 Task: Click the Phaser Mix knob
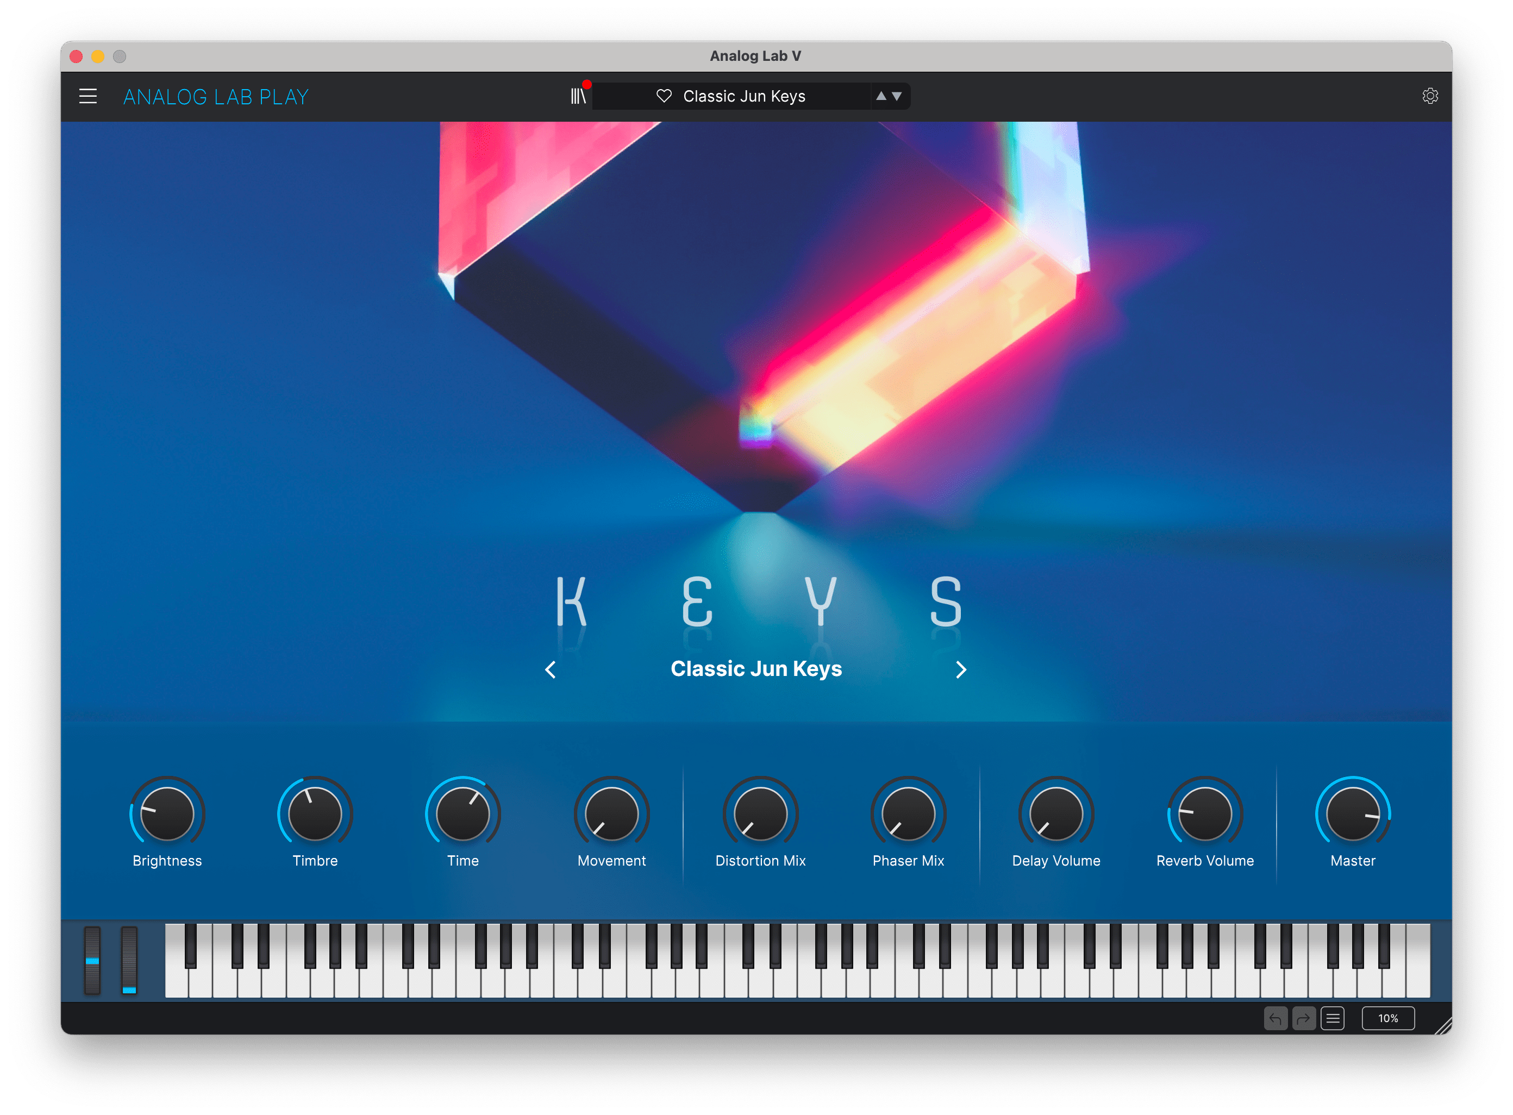pos(908,813)
